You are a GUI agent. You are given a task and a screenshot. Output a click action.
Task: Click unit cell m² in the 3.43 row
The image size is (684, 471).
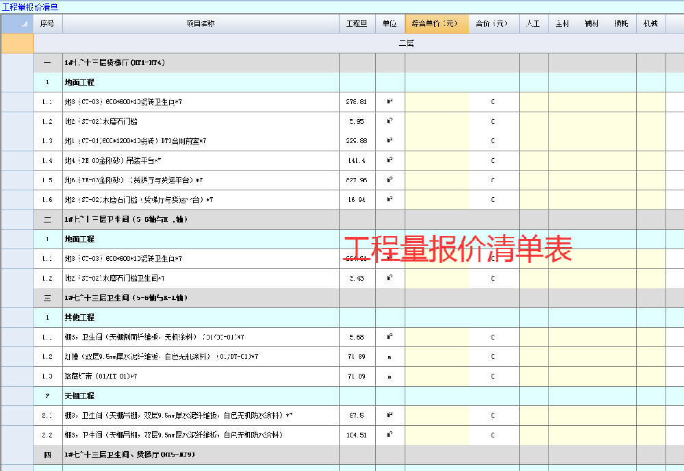click(x=390, y=278)
